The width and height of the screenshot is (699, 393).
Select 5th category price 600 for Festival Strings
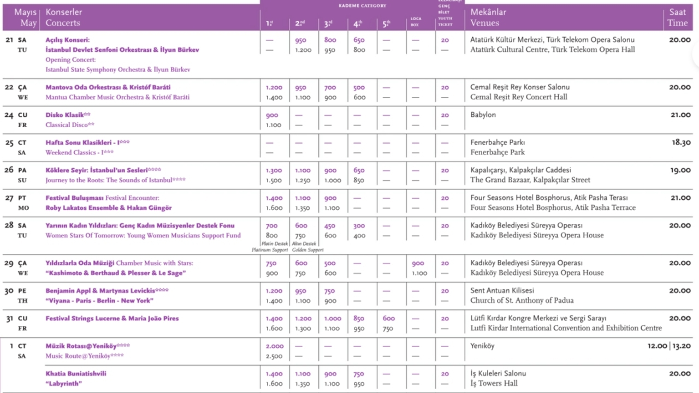pos(388,319)
